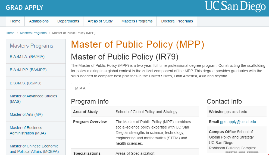This screenshot has width=269, height=155.
Task: Click the 'Program Overview' row label
Action: tap(90, 122)
